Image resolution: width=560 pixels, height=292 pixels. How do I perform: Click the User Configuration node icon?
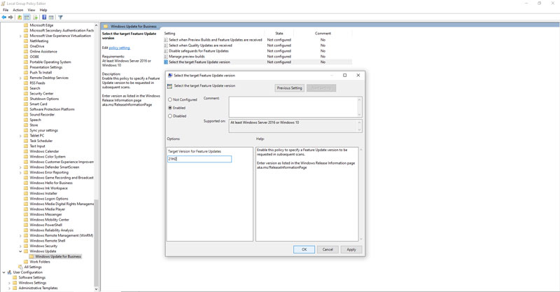click(9, 272)
